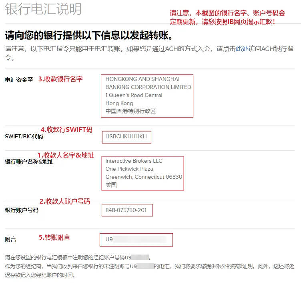Click the 附言 field label

[x=10, y=239]
